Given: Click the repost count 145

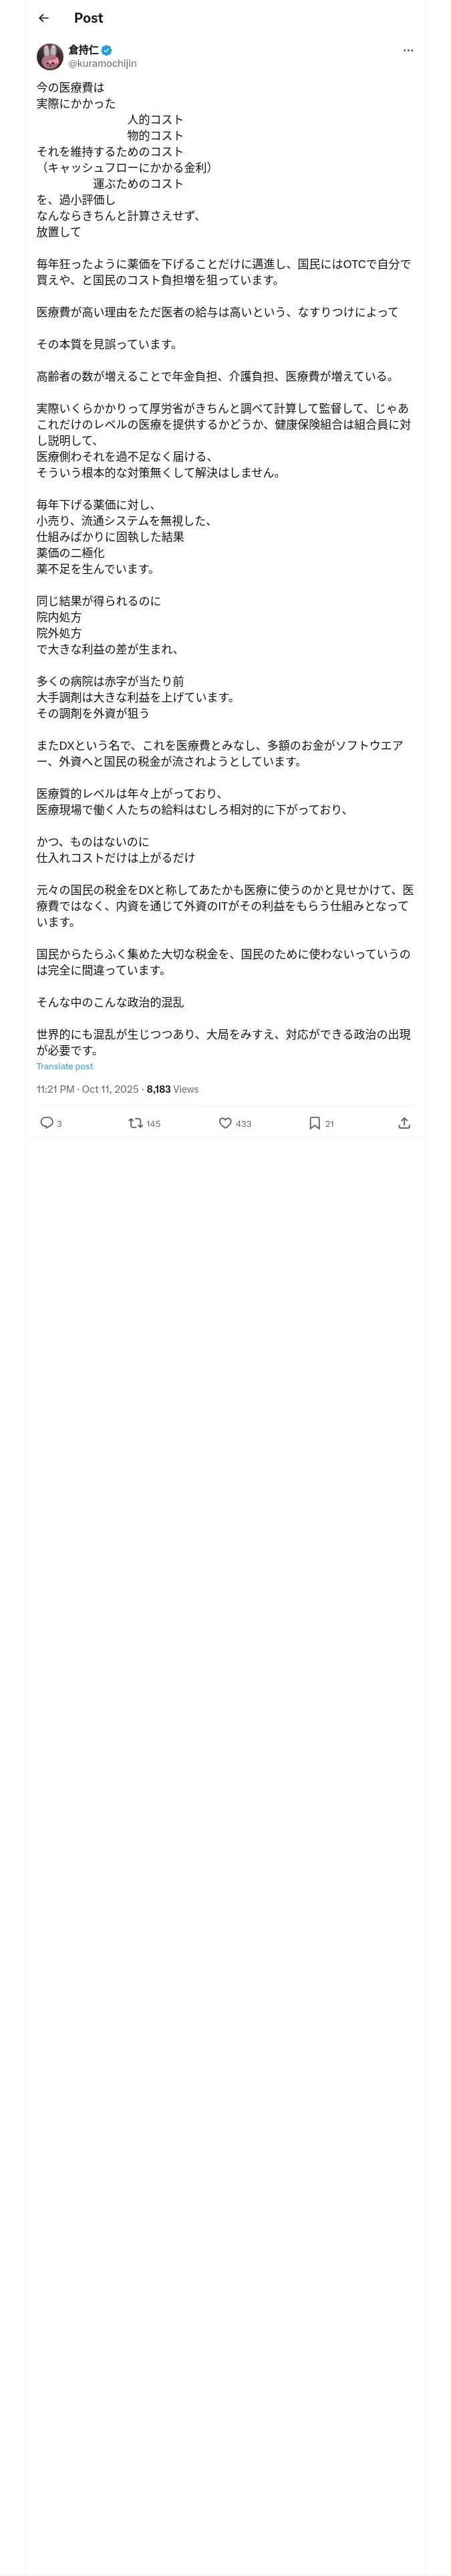Looking at the screenshot, I should click(x=153, y=1124).
